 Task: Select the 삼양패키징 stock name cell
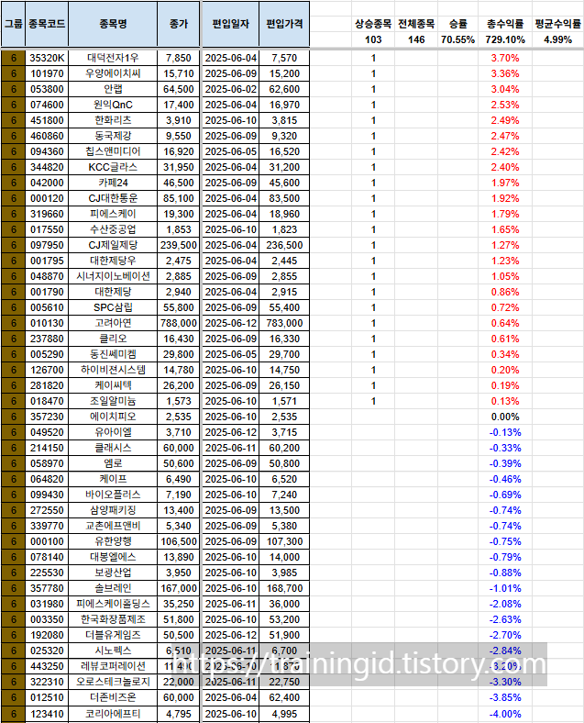coord(113,510)
